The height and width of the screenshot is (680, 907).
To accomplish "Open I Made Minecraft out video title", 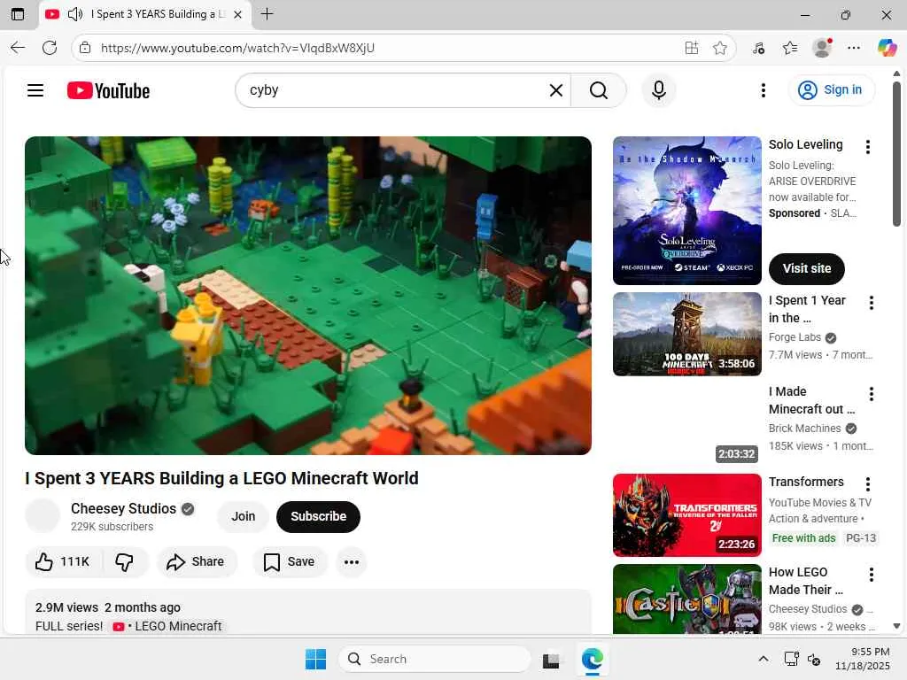I will tap(811, 400).
